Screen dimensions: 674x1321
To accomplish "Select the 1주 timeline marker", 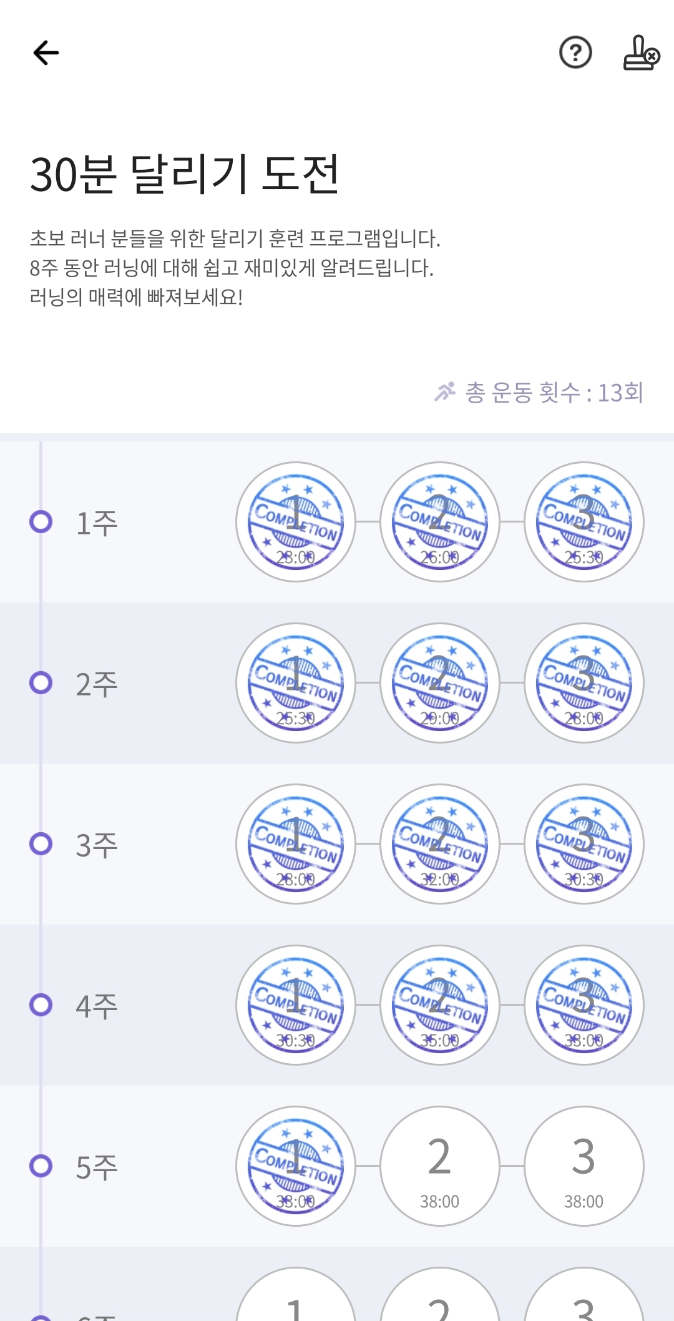I will click(41, 522).
